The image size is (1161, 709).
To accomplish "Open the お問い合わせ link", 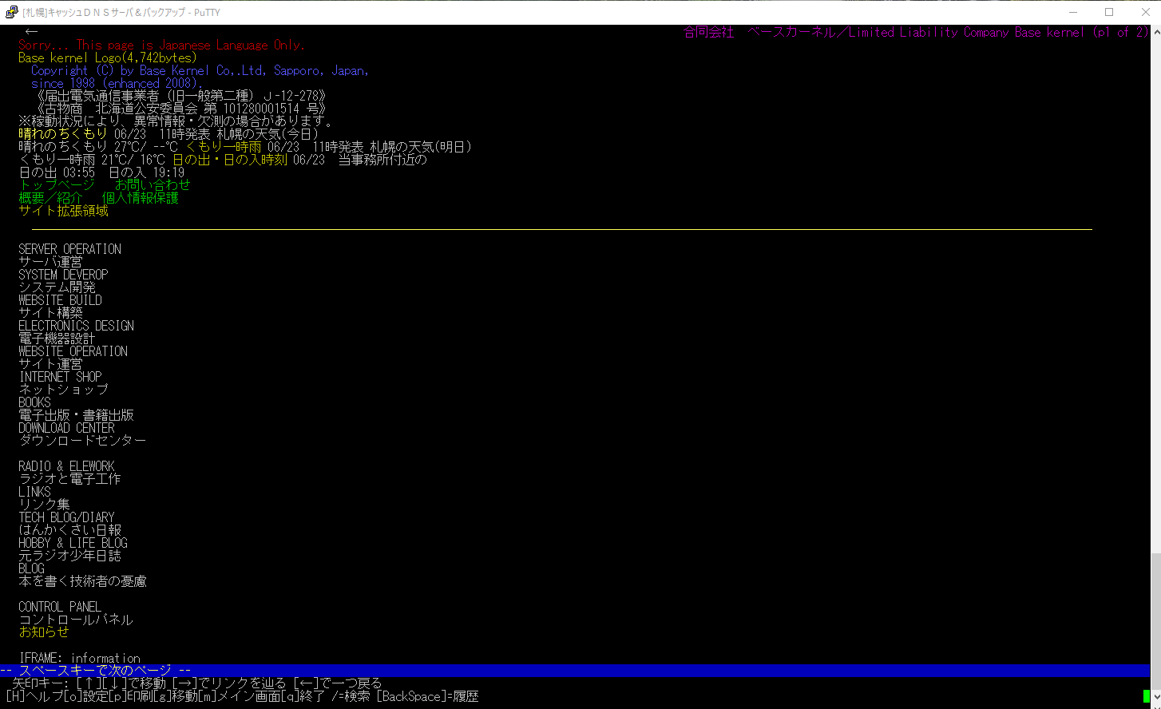I will point(153,185).
